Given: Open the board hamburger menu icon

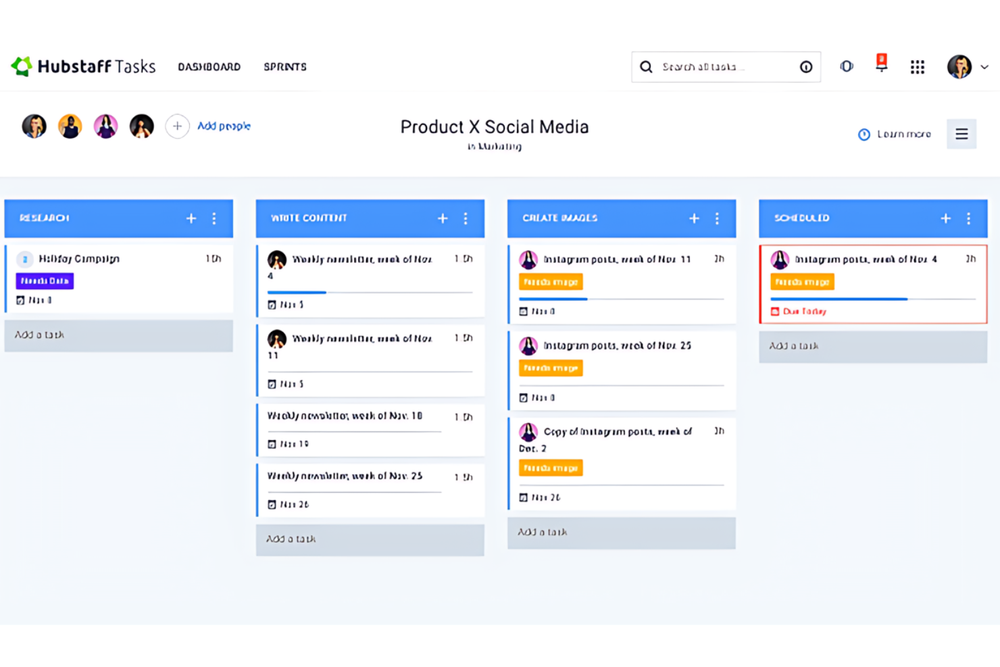Looking at the screenshot, I should click(x=961, y=134).
